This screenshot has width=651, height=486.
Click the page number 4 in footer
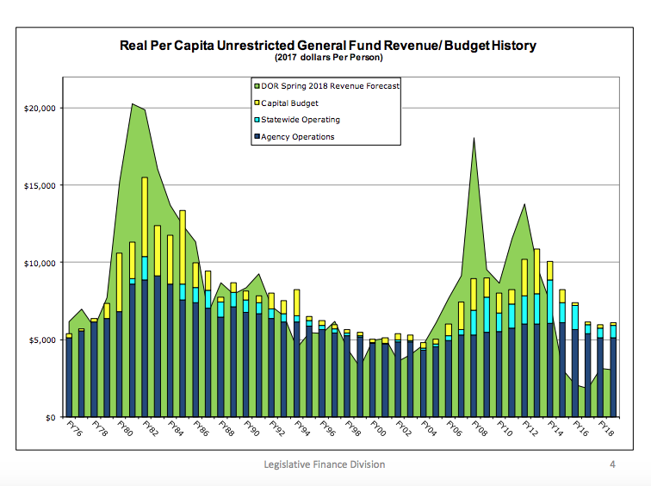coord(612,464)
